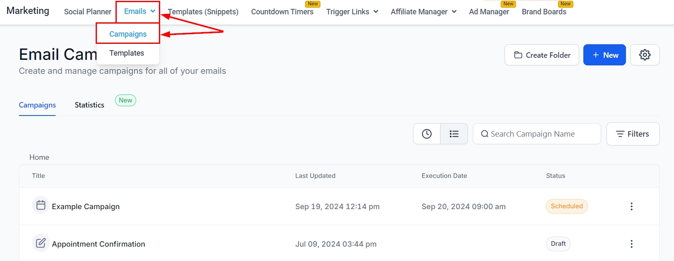Open three-dot menu for Example Campaign
This screenshot has height=261, width=674.
click(631, 206)
